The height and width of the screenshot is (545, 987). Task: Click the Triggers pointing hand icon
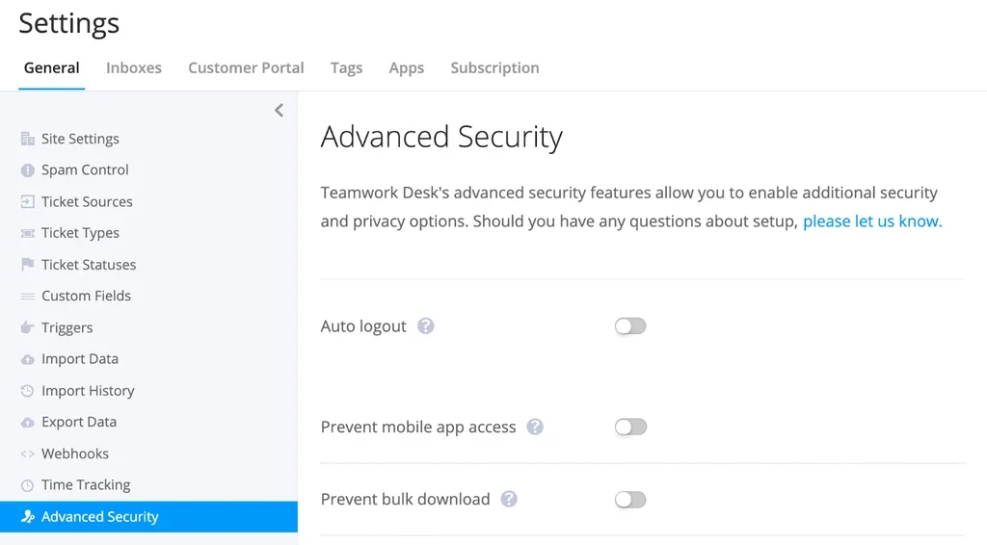pos(28,327)
